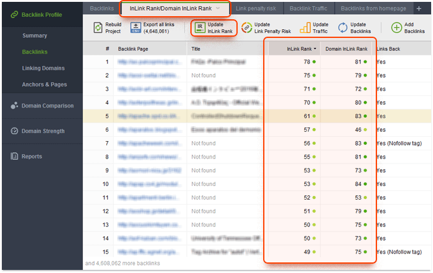Image resolution: width=433 pixels, height=273 pixels.
Task: Open the Reports section label
Action: (x=32, y=156)
